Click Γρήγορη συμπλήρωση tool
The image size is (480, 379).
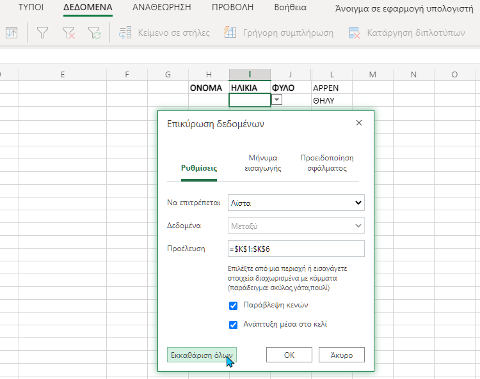coord(279,33)
